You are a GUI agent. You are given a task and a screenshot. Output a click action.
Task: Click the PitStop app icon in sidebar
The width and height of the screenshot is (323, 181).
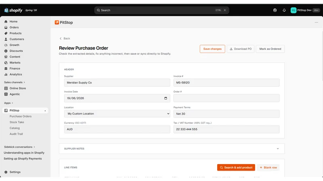coord(6,110)
